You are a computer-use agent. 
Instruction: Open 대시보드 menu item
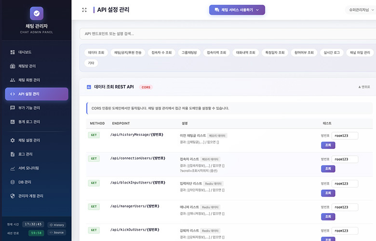pyautogui.click(x=37, y=52)
